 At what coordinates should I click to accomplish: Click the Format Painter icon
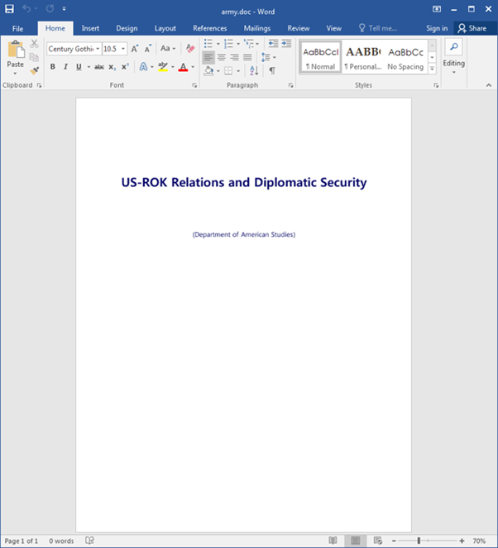[34, 71]
